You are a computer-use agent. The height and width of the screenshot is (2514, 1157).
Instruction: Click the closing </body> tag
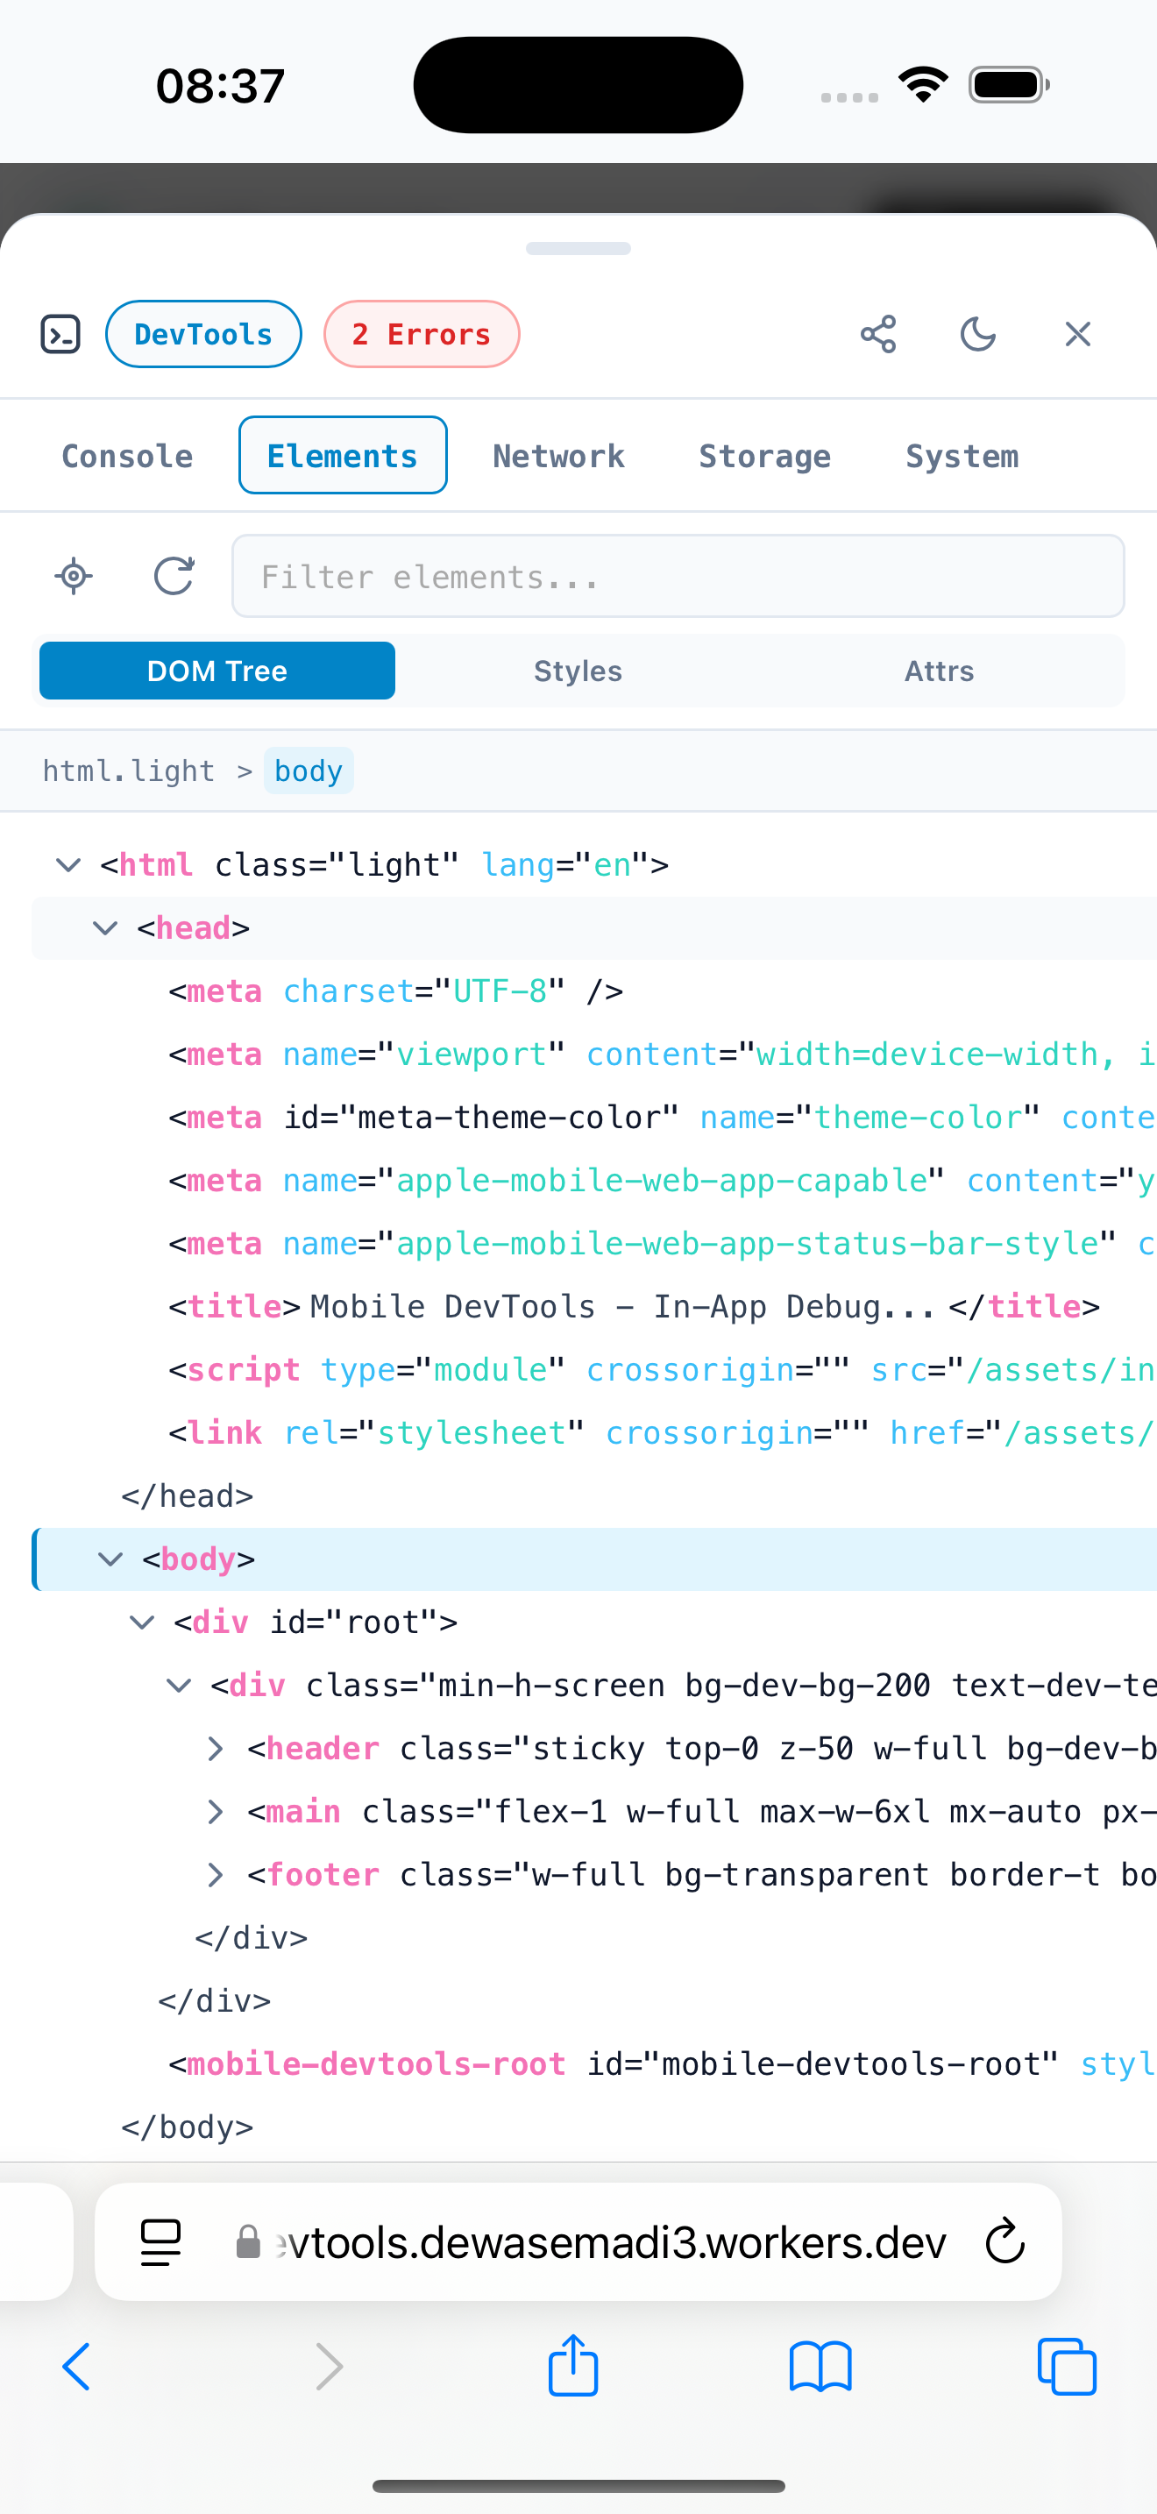point(188,2127)
